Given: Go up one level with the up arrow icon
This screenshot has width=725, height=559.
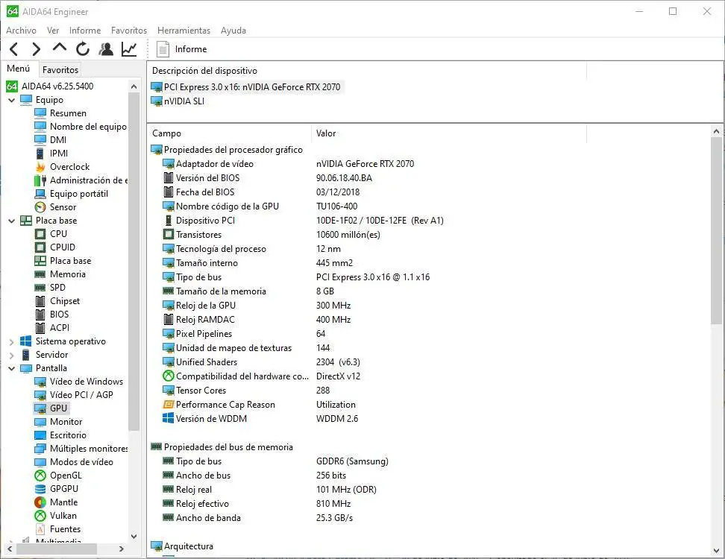Looking at the screenshot, I should [x=59, y=48].
